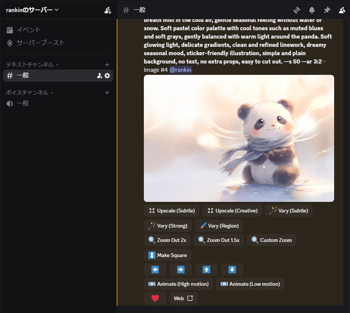Open rankinのサーバー server dropdown menu

pyautogui.click(x=32, y=10)
